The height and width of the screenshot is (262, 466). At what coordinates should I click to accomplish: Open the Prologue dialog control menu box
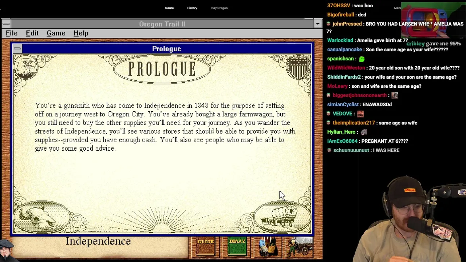17,48
